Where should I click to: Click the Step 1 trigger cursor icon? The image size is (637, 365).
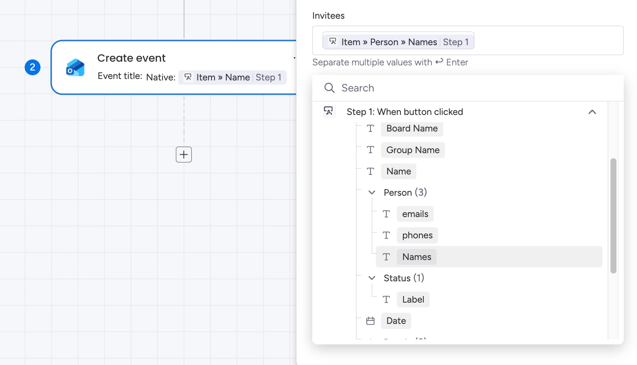tap(328, 111)
